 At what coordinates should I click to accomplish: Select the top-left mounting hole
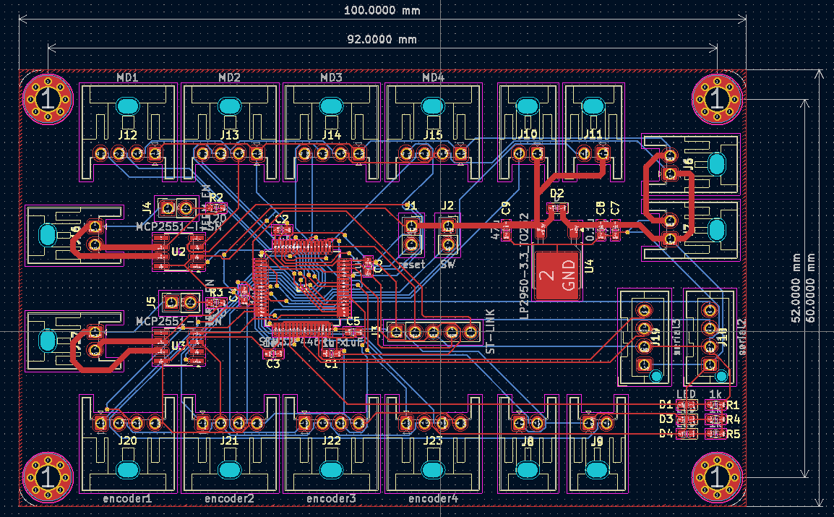click(x=48, y=98)
